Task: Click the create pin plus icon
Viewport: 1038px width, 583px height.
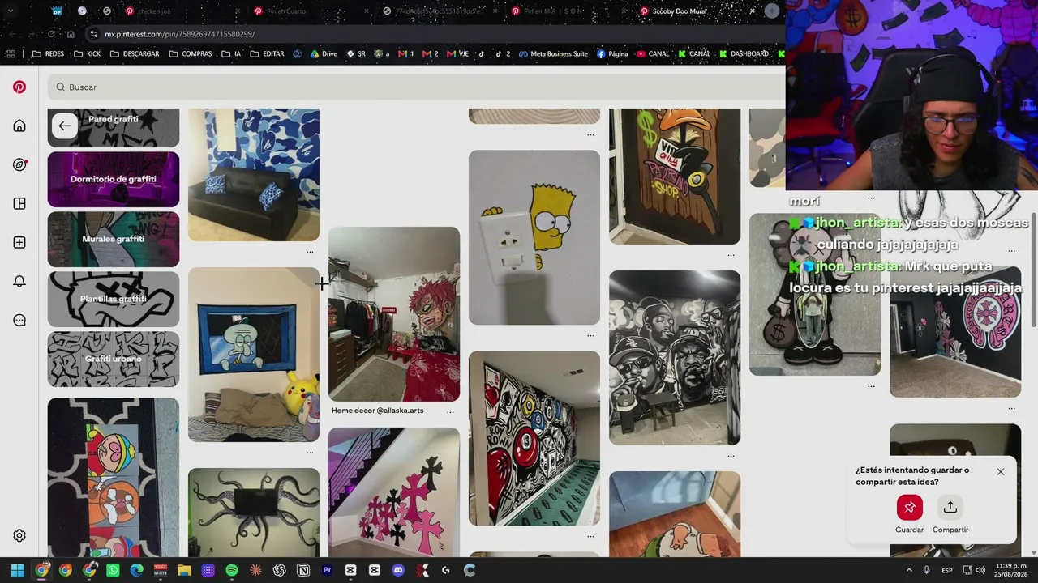Action: pyautogui.click(x=19, y=243)
